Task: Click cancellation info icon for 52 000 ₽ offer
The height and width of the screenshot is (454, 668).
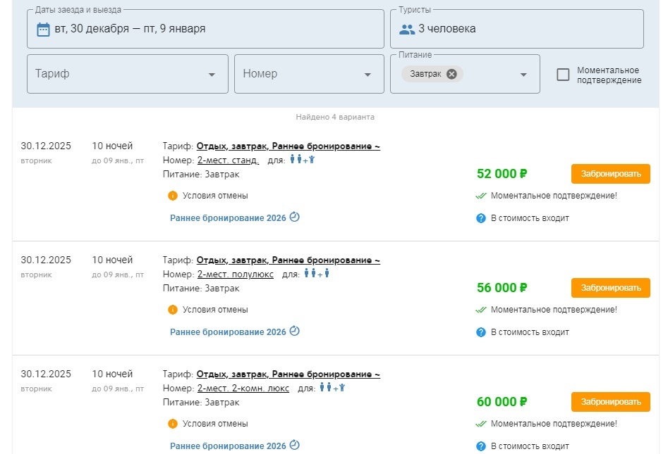Action: coord(173,196)
